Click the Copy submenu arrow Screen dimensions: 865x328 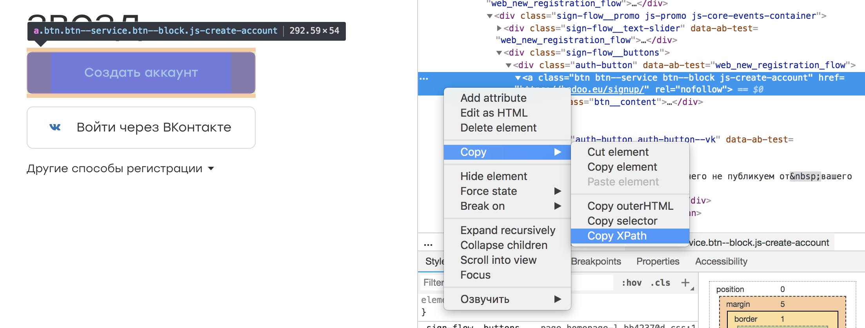coord(558,152)
